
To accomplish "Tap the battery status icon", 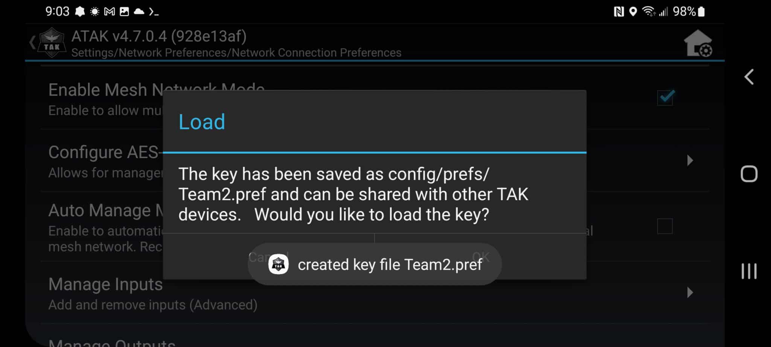I will [x=701, y=12].
